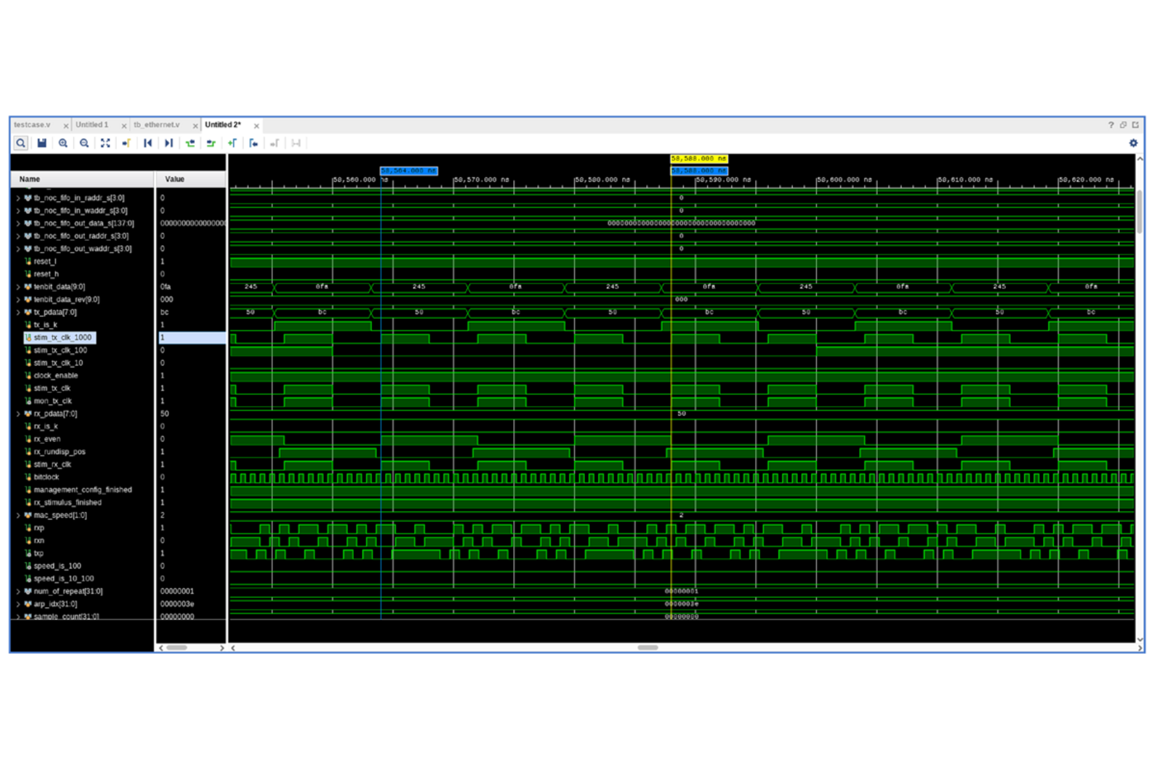Viewport: 1156px width, 770px height.
Task: Switch to the Untitled 1 tab
Action: pyautogui.click(x=92, y=125)
